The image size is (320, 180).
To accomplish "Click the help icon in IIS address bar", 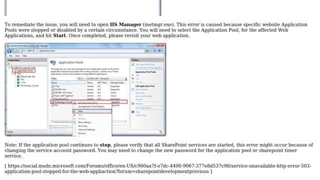I will (159, 50).
